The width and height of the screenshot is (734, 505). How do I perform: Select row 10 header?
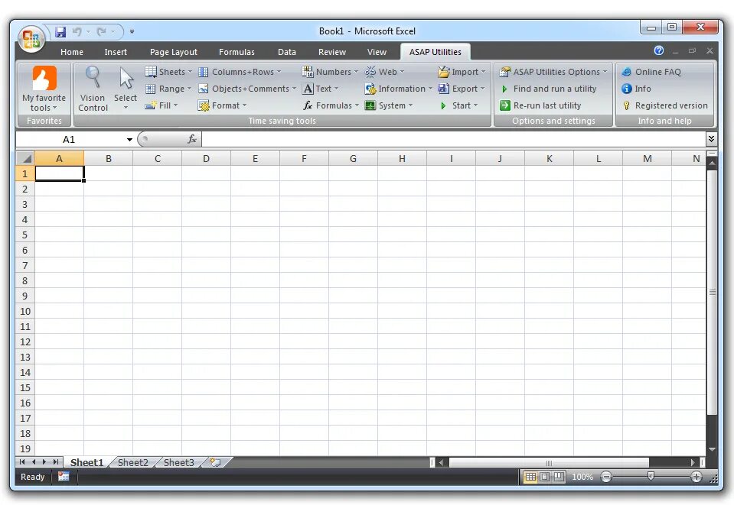(x=25, y=311)
